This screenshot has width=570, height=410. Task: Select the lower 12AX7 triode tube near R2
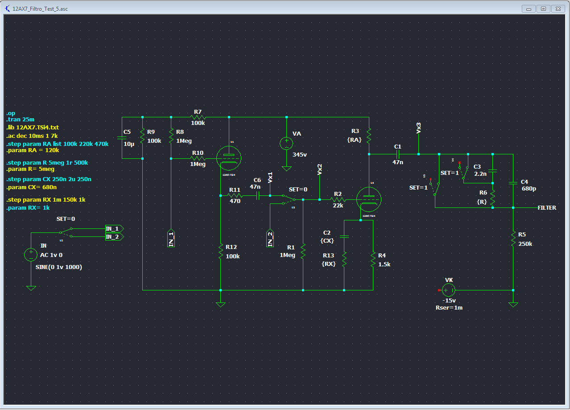tap(369, 199)
